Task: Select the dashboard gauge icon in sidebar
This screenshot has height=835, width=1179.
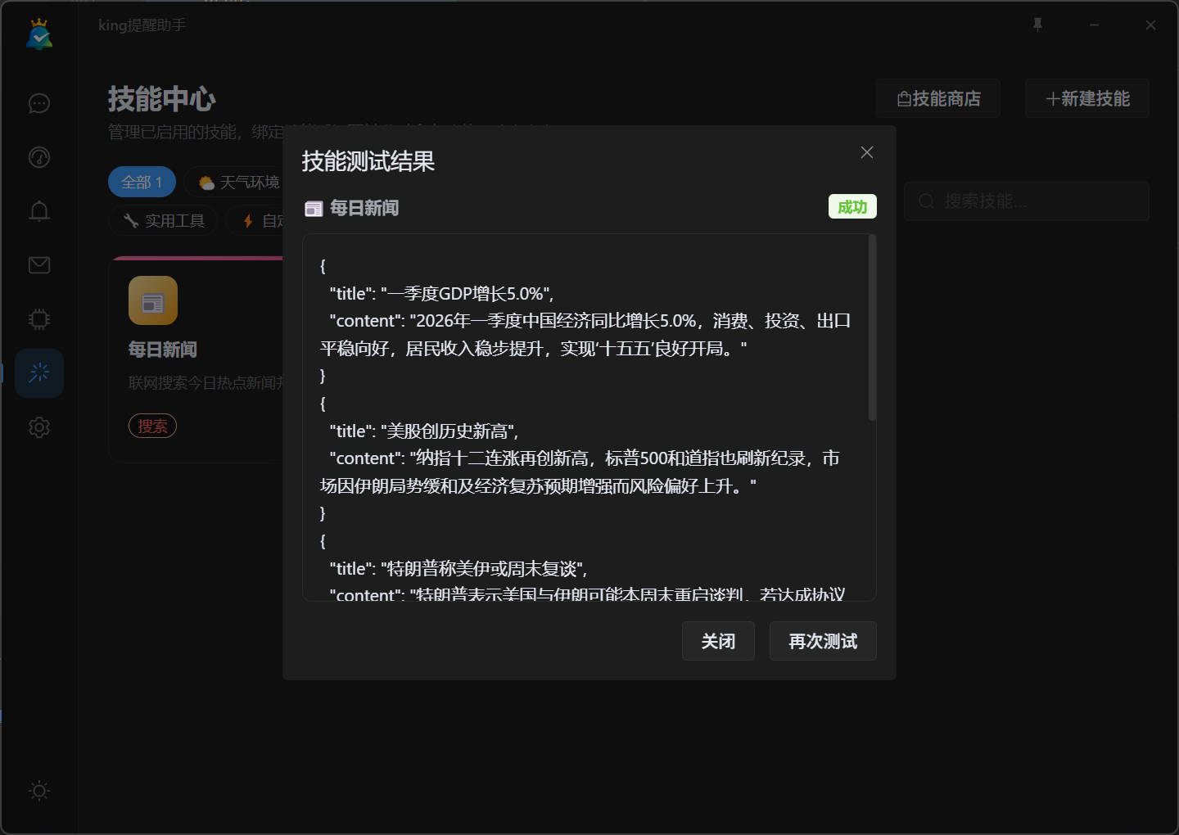Action: [38, 157]
